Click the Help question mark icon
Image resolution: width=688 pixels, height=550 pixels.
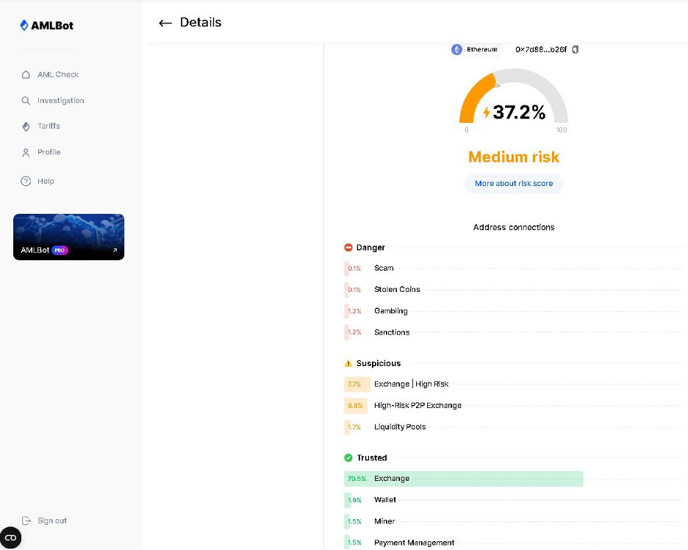tap(26, 182)
